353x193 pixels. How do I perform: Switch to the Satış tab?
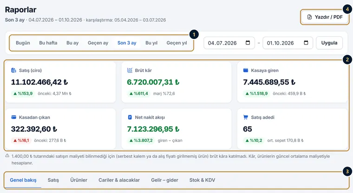[53, 180]
